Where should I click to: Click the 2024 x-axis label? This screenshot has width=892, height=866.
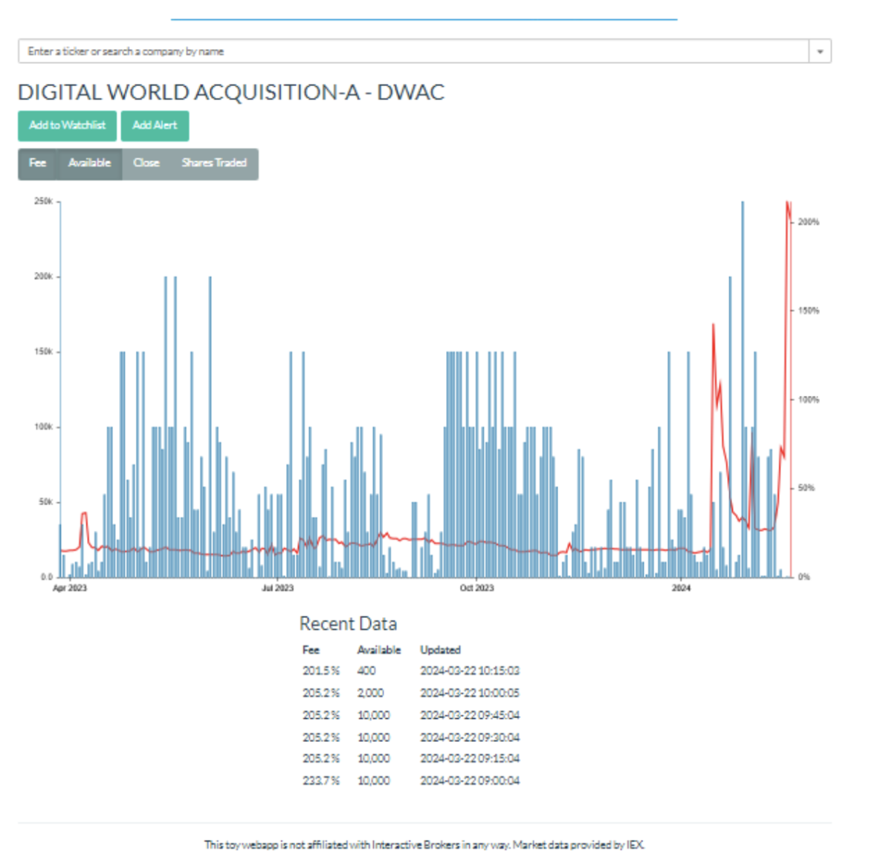point(681,588)
